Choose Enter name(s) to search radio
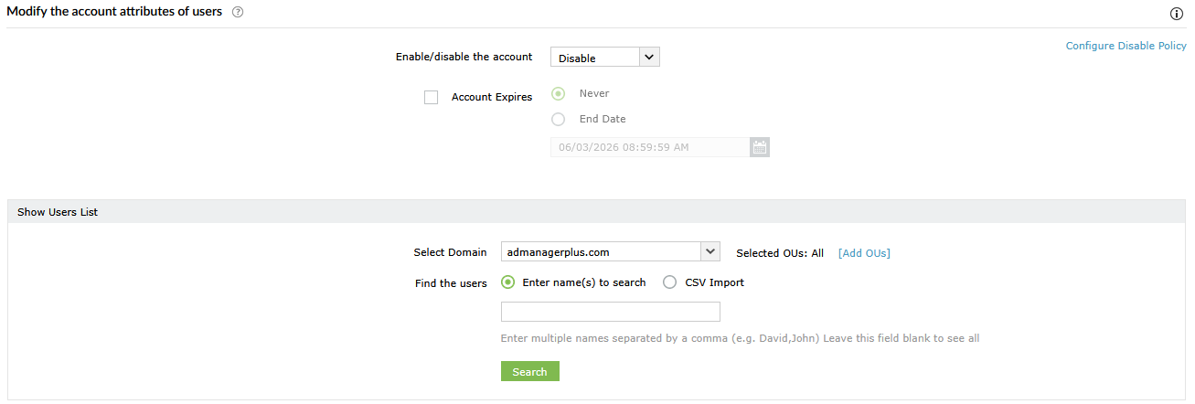 pos(507,282)
